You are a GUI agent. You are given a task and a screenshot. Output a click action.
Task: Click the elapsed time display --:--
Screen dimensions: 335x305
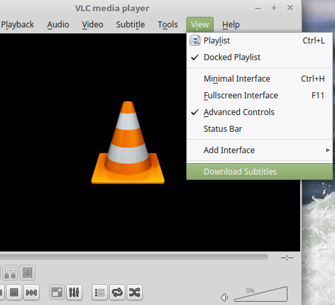[287, 258]
